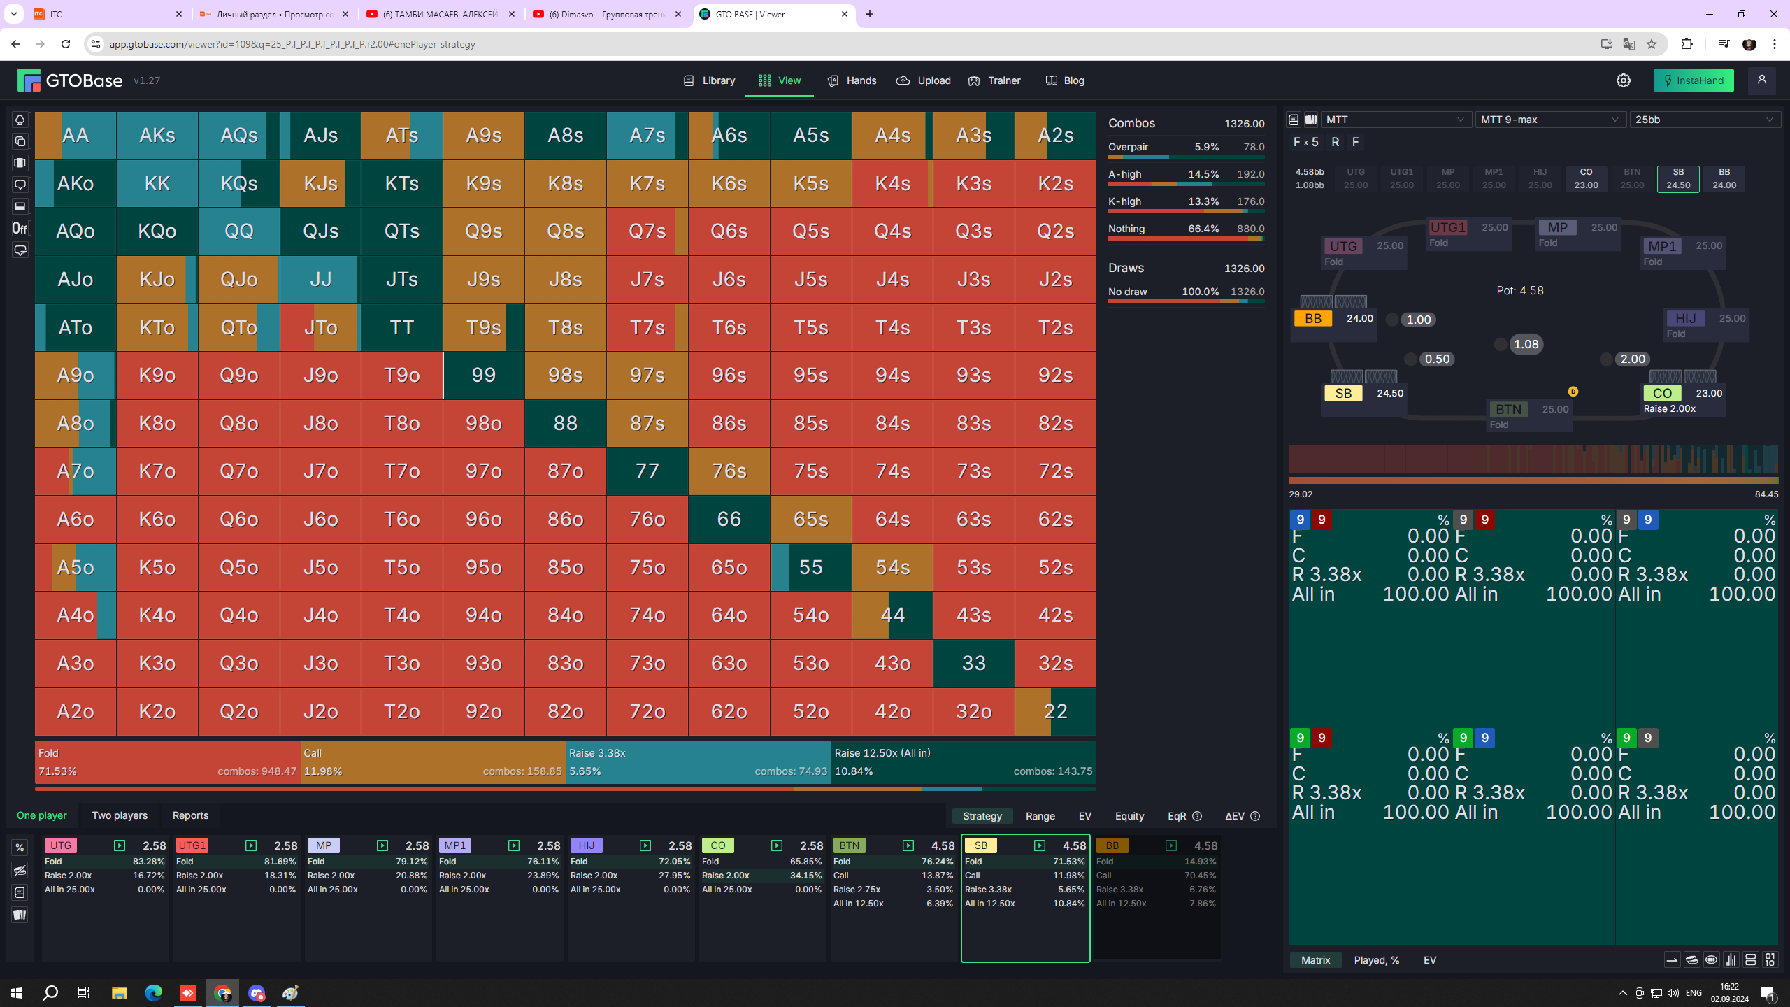Open the Trainer page
The height and width of the screenshot is (1007, 1790).
pos(994,80)
